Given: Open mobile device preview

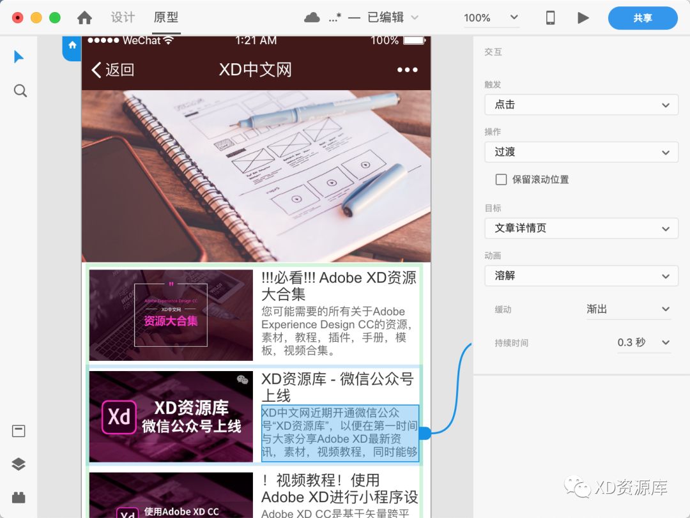Looking at the screenshot, I should (550, 18).
